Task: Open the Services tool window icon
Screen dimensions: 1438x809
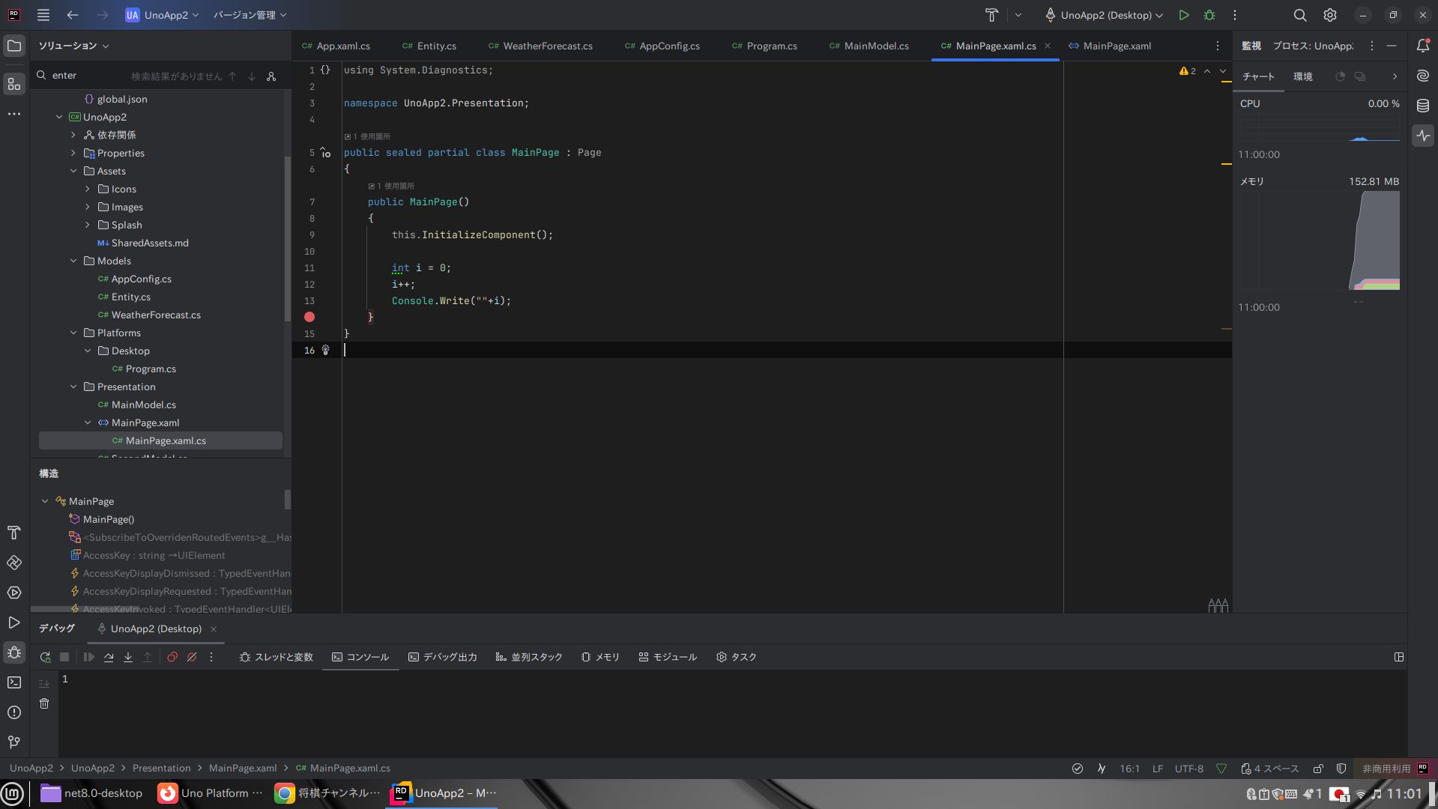Action: coord(14,593)
